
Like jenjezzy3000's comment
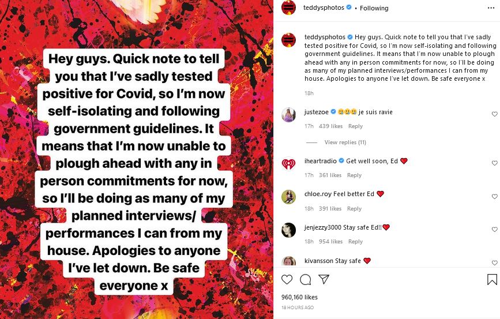pyautogui.click(x=494, y=230)
